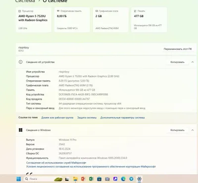Select '64-разрядная операционная система' system type value
Viewport: 198px width, 183px height.
[90, 104]
